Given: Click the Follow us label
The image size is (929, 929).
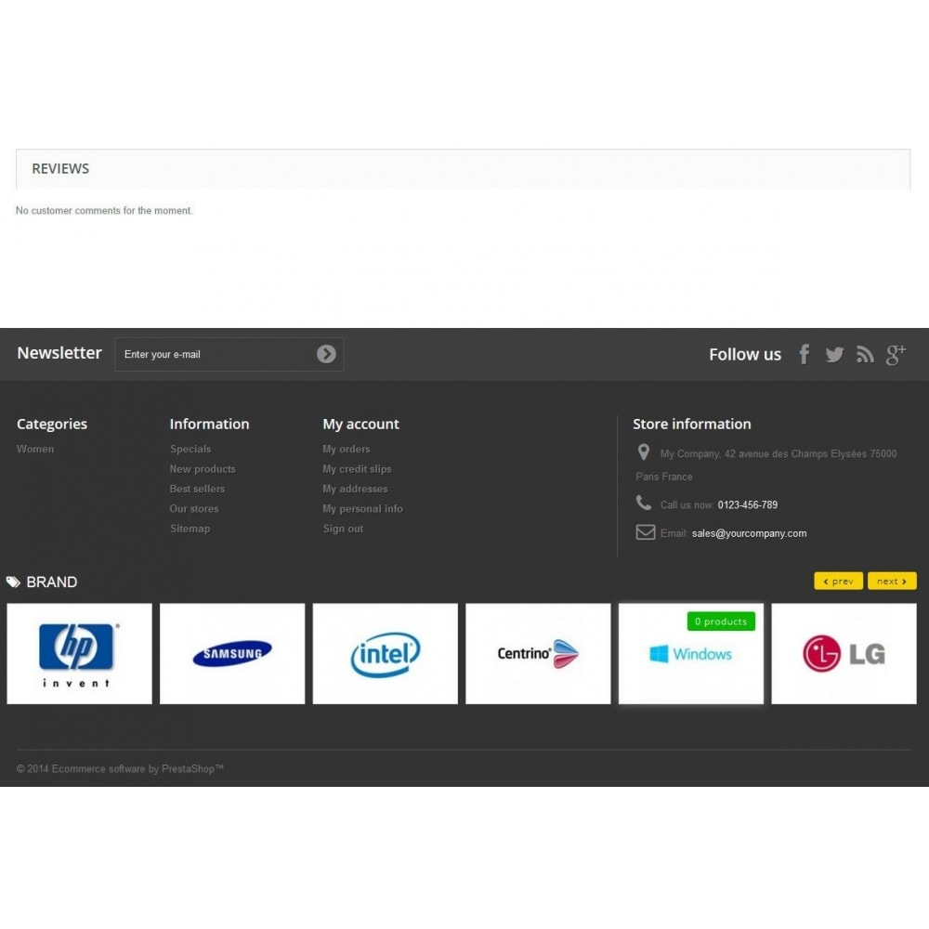Looking at the screenshot, I should (x=745, y=354).
